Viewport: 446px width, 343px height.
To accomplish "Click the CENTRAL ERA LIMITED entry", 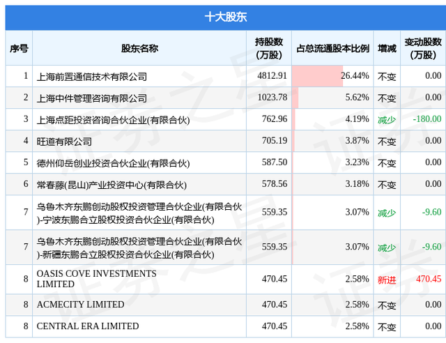I will coord(87,326).
